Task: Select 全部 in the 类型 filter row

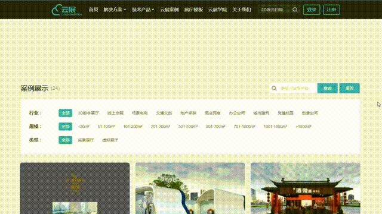Action: coord(65,140)
